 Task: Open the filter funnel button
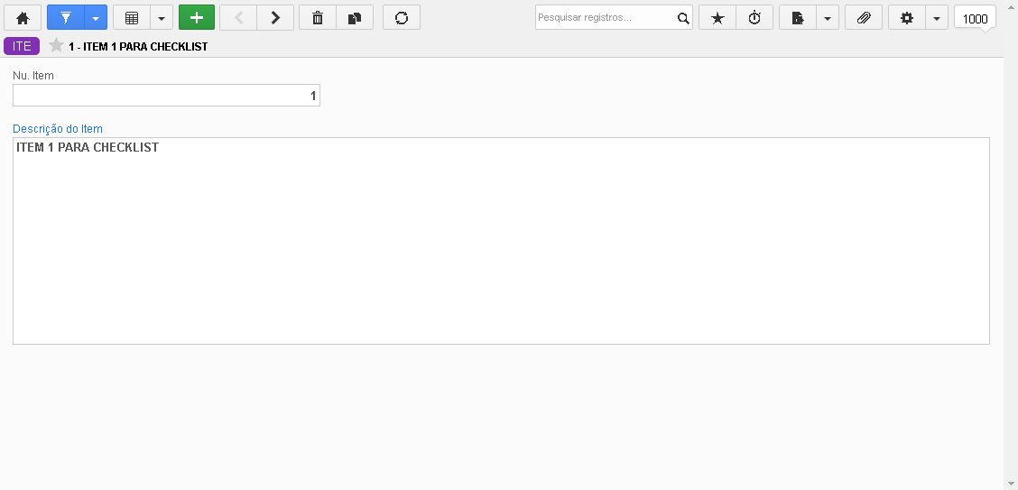coord(66,17)
